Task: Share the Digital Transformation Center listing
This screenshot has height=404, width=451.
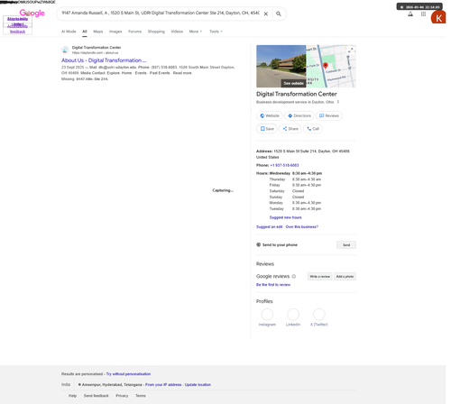Action: click(290, 129)
